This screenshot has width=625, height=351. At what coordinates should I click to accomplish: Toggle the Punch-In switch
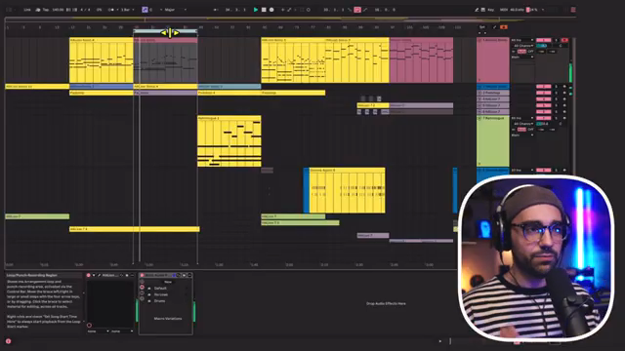pyautogui.click(x=350, y=10)
